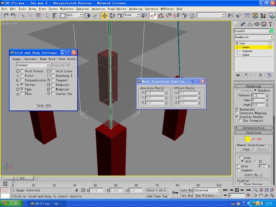Switch to the User Grids tab
276x207 pixels.
(x=67, y=59)
